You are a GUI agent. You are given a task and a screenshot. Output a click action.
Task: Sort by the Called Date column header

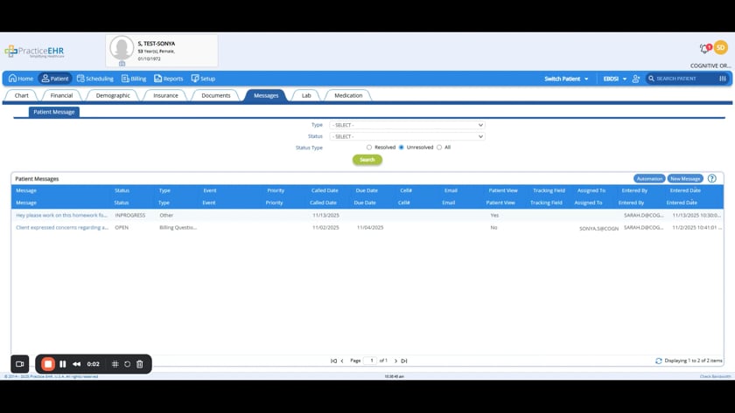325,190
